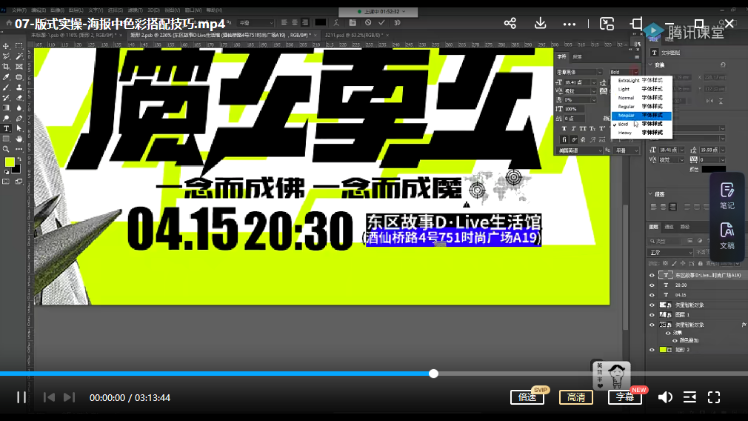Open the 文稿 transcript side panel
The width and height of the screenshot is (748, 421).
coord(727,236)
